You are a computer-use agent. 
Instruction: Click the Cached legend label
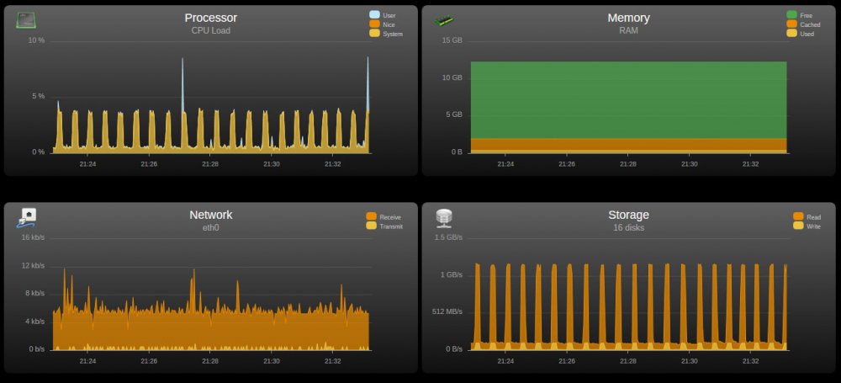[x=810, y=24]
